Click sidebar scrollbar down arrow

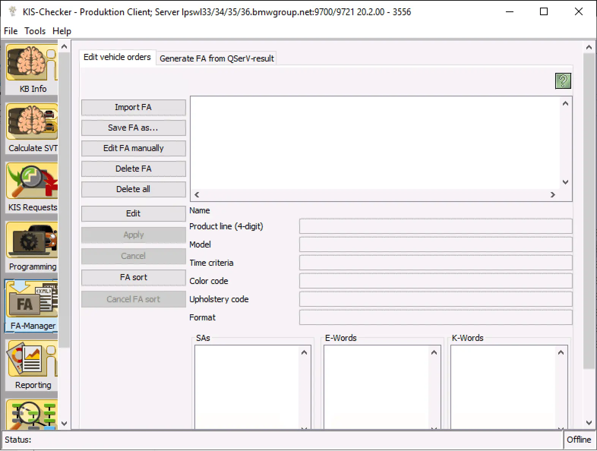point(64,423)
